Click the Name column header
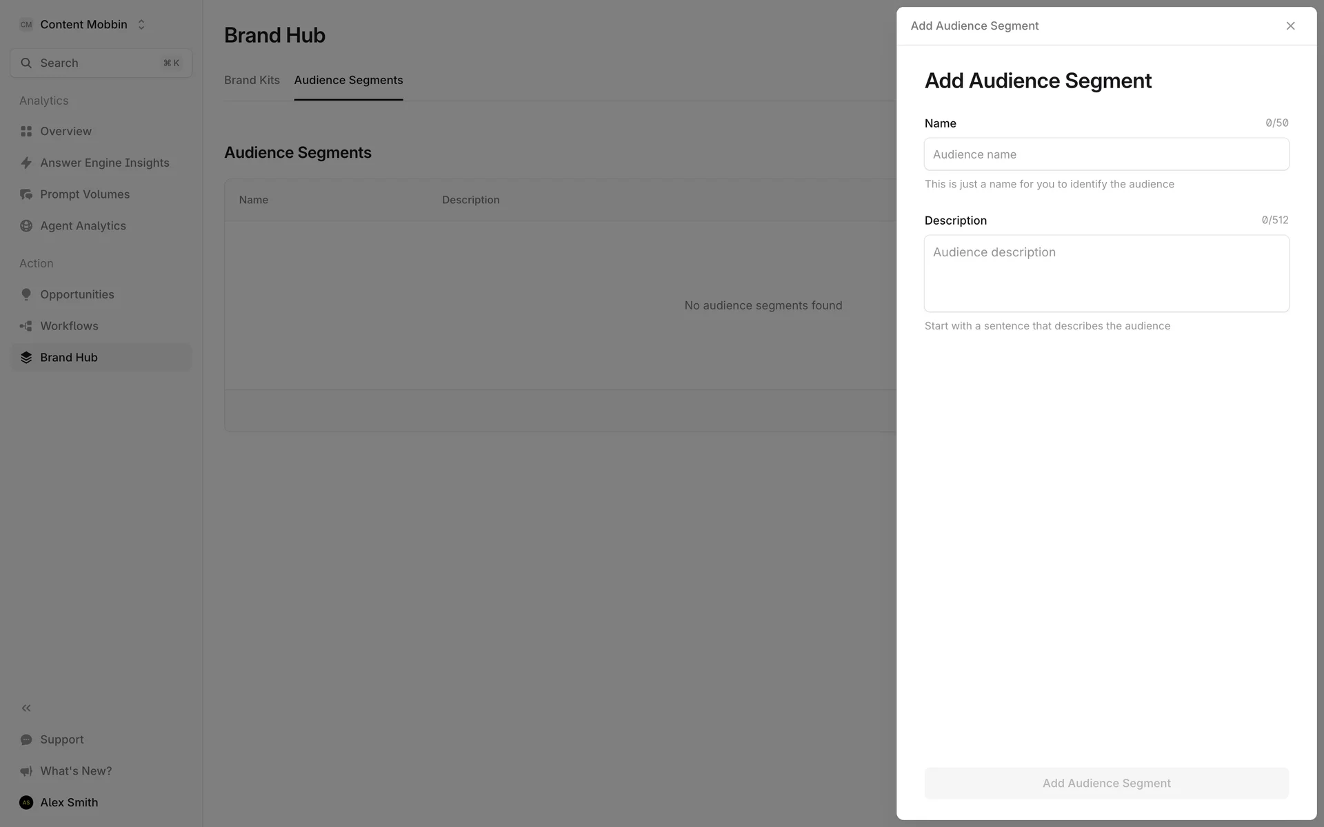This screenshot has width=1324, height=827. [254, 200]
